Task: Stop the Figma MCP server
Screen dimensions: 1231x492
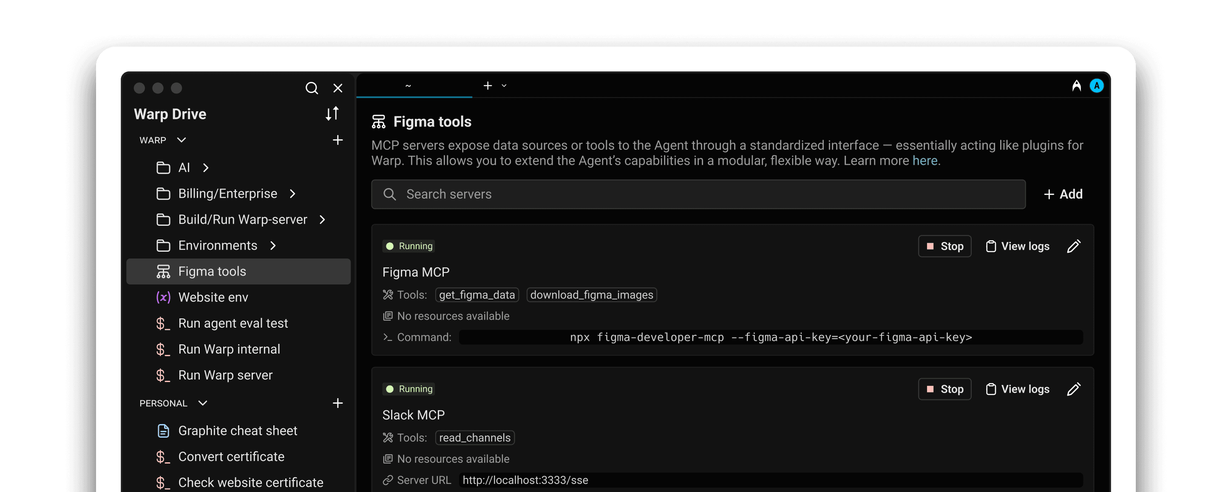Action: (x=944, y=246)
